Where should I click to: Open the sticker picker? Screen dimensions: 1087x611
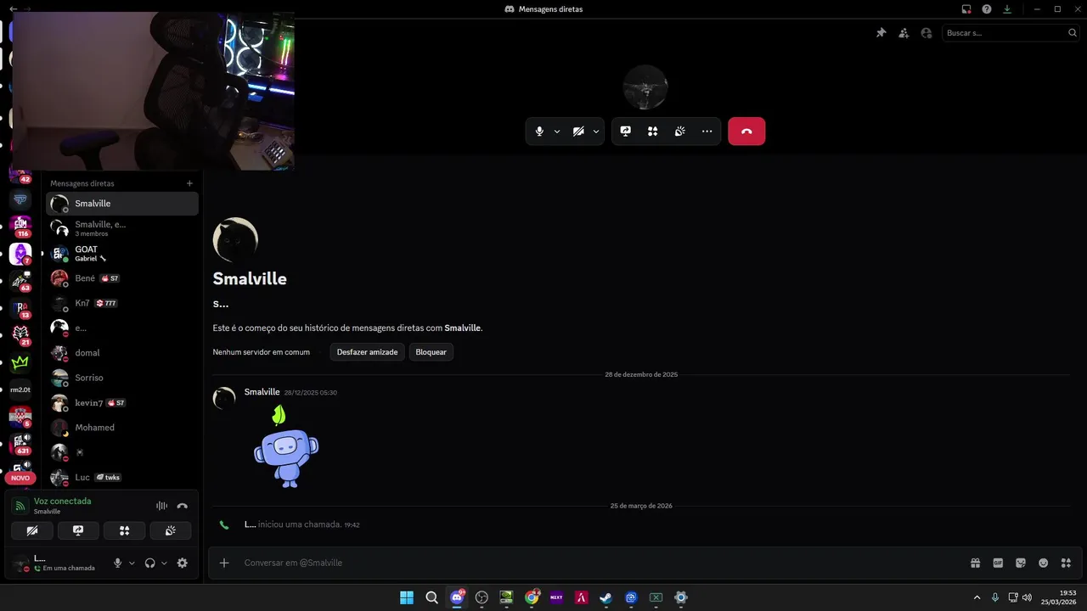(x=1021, y=563)
